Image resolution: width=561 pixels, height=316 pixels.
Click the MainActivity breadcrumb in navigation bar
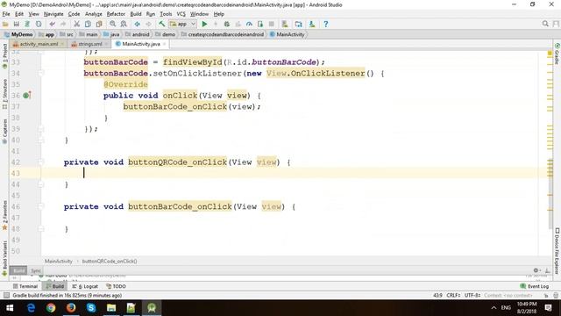[x=288, y=34]
